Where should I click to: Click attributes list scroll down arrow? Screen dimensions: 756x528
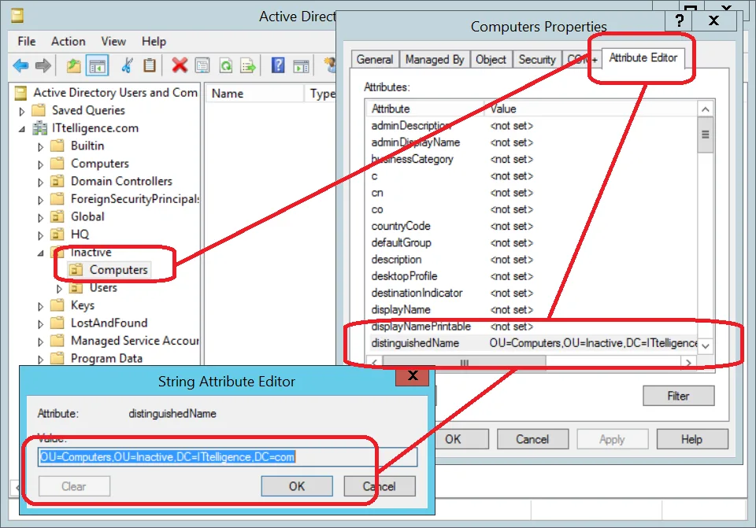point(706,346)
